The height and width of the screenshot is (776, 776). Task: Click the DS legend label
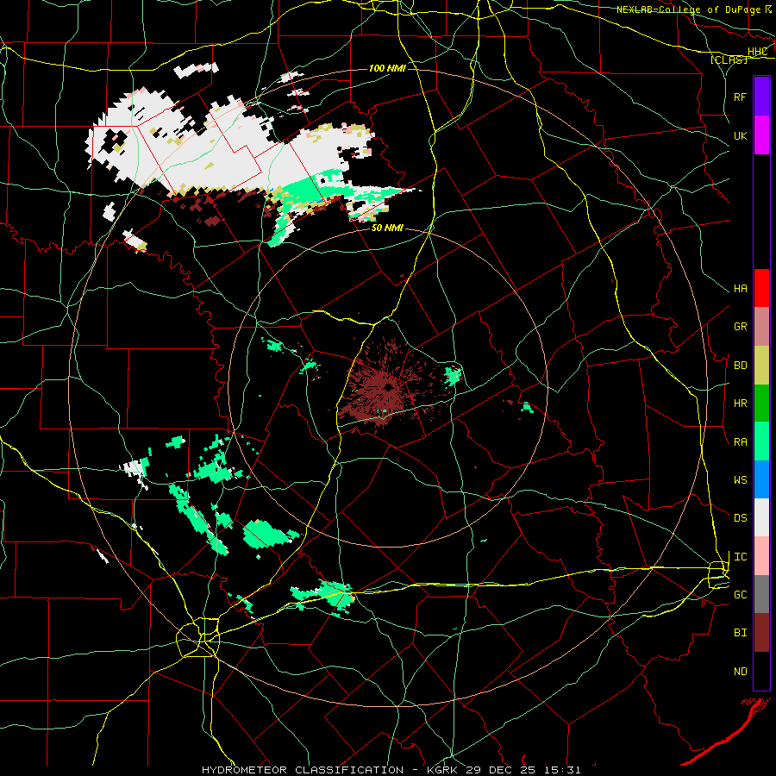(x=740, y=518)
